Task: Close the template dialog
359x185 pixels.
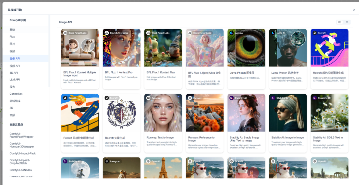Action: (354, 10)
